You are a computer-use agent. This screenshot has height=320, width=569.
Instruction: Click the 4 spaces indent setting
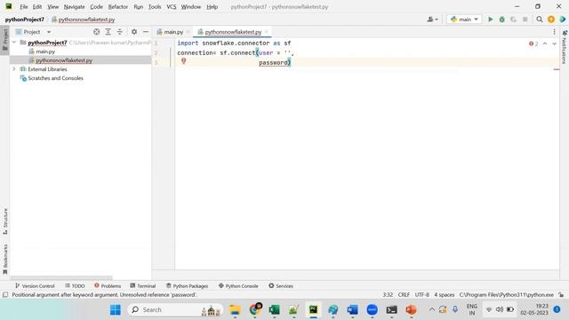pyautogui.click(x=445, y=295)
